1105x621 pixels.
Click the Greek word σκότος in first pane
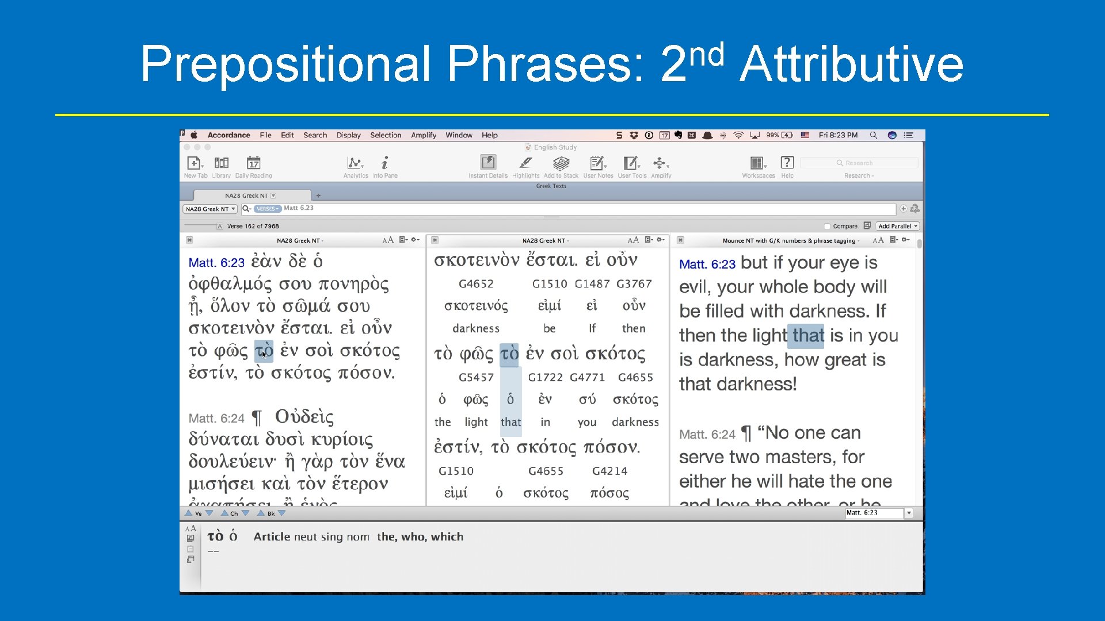tap(369, 351)
